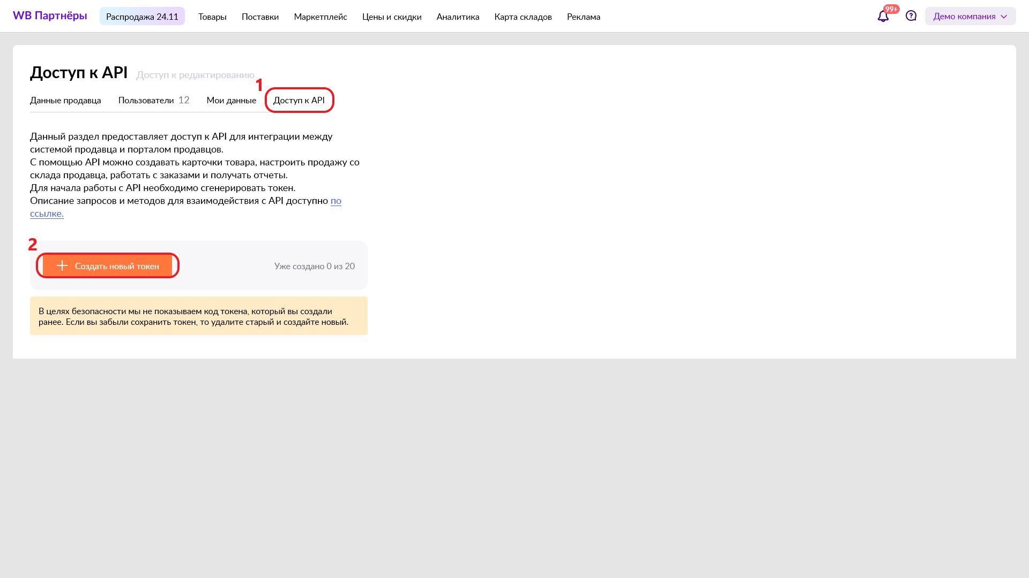Screen dimensions: 1029x578
Task: Switch to Данные продавца tab
Action: click(x=65, y=101)
